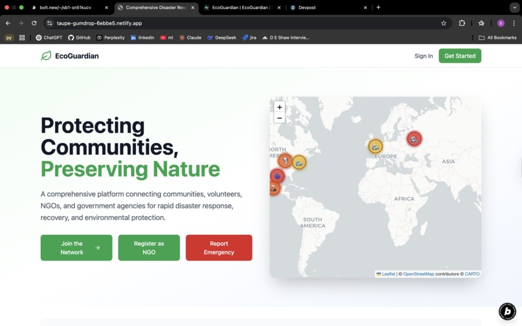Click the EcoGuardian brand name text
Viewport: 522px width, 326px height.
pyautogui.click(x=77, y=56)
